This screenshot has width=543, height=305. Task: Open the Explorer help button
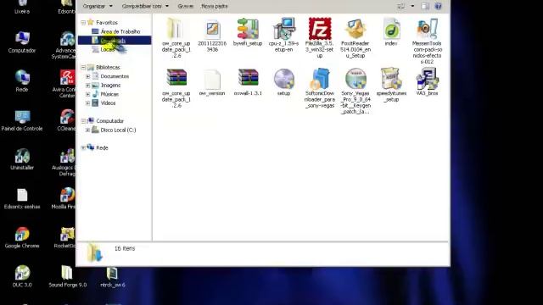pyautogui.click(x=438, y=6)
